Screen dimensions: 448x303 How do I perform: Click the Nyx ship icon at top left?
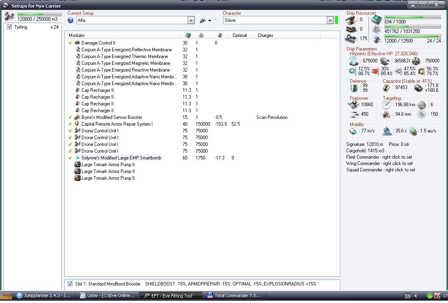(10, 17)
